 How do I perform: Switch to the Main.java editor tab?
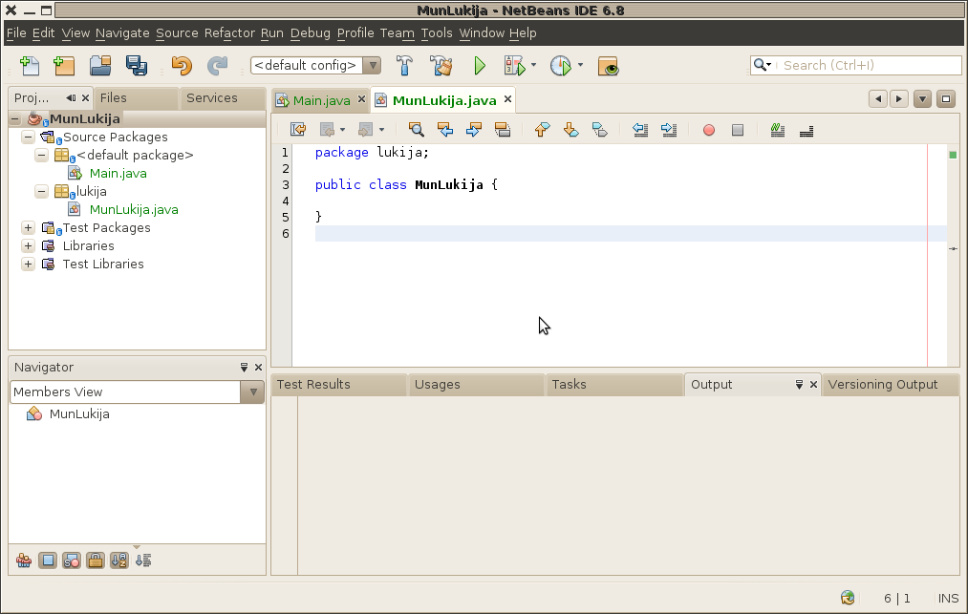pos(321,100)
